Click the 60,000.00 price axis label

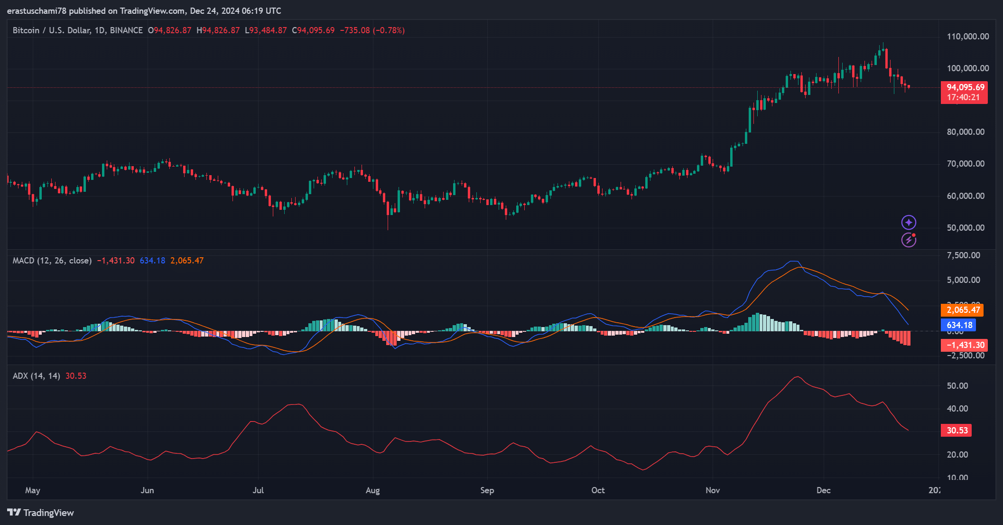[x=966, y=196]
